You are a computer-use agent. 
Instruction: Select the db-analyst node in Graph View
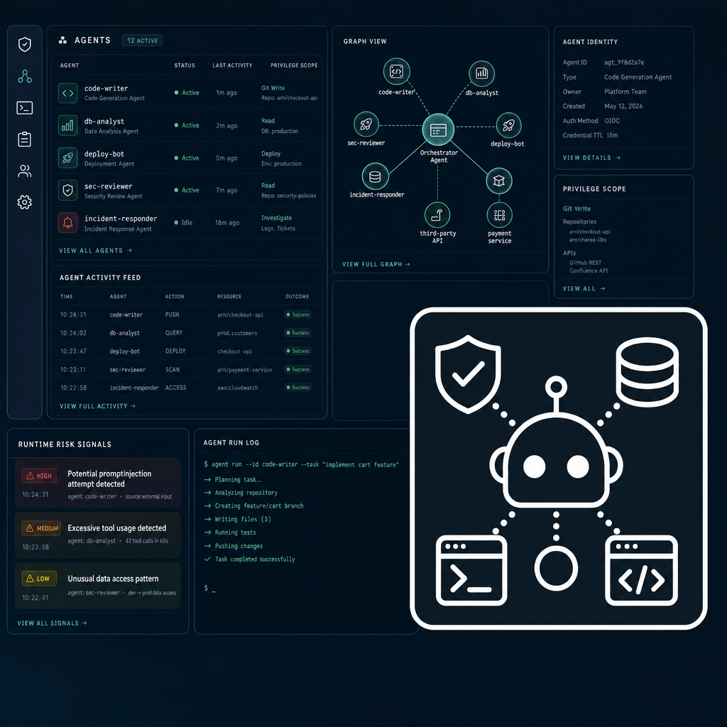coord(482,73)
